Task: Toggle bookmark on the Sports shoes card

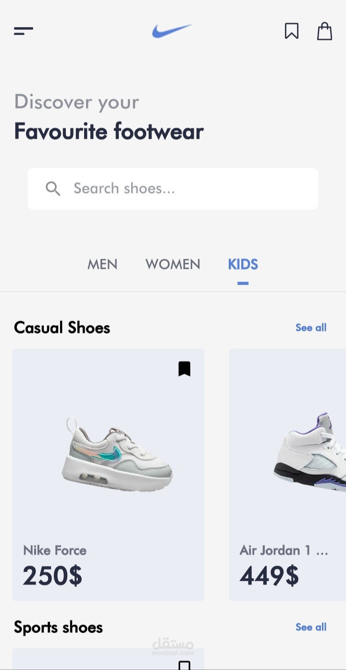Action: click(185, 665)
